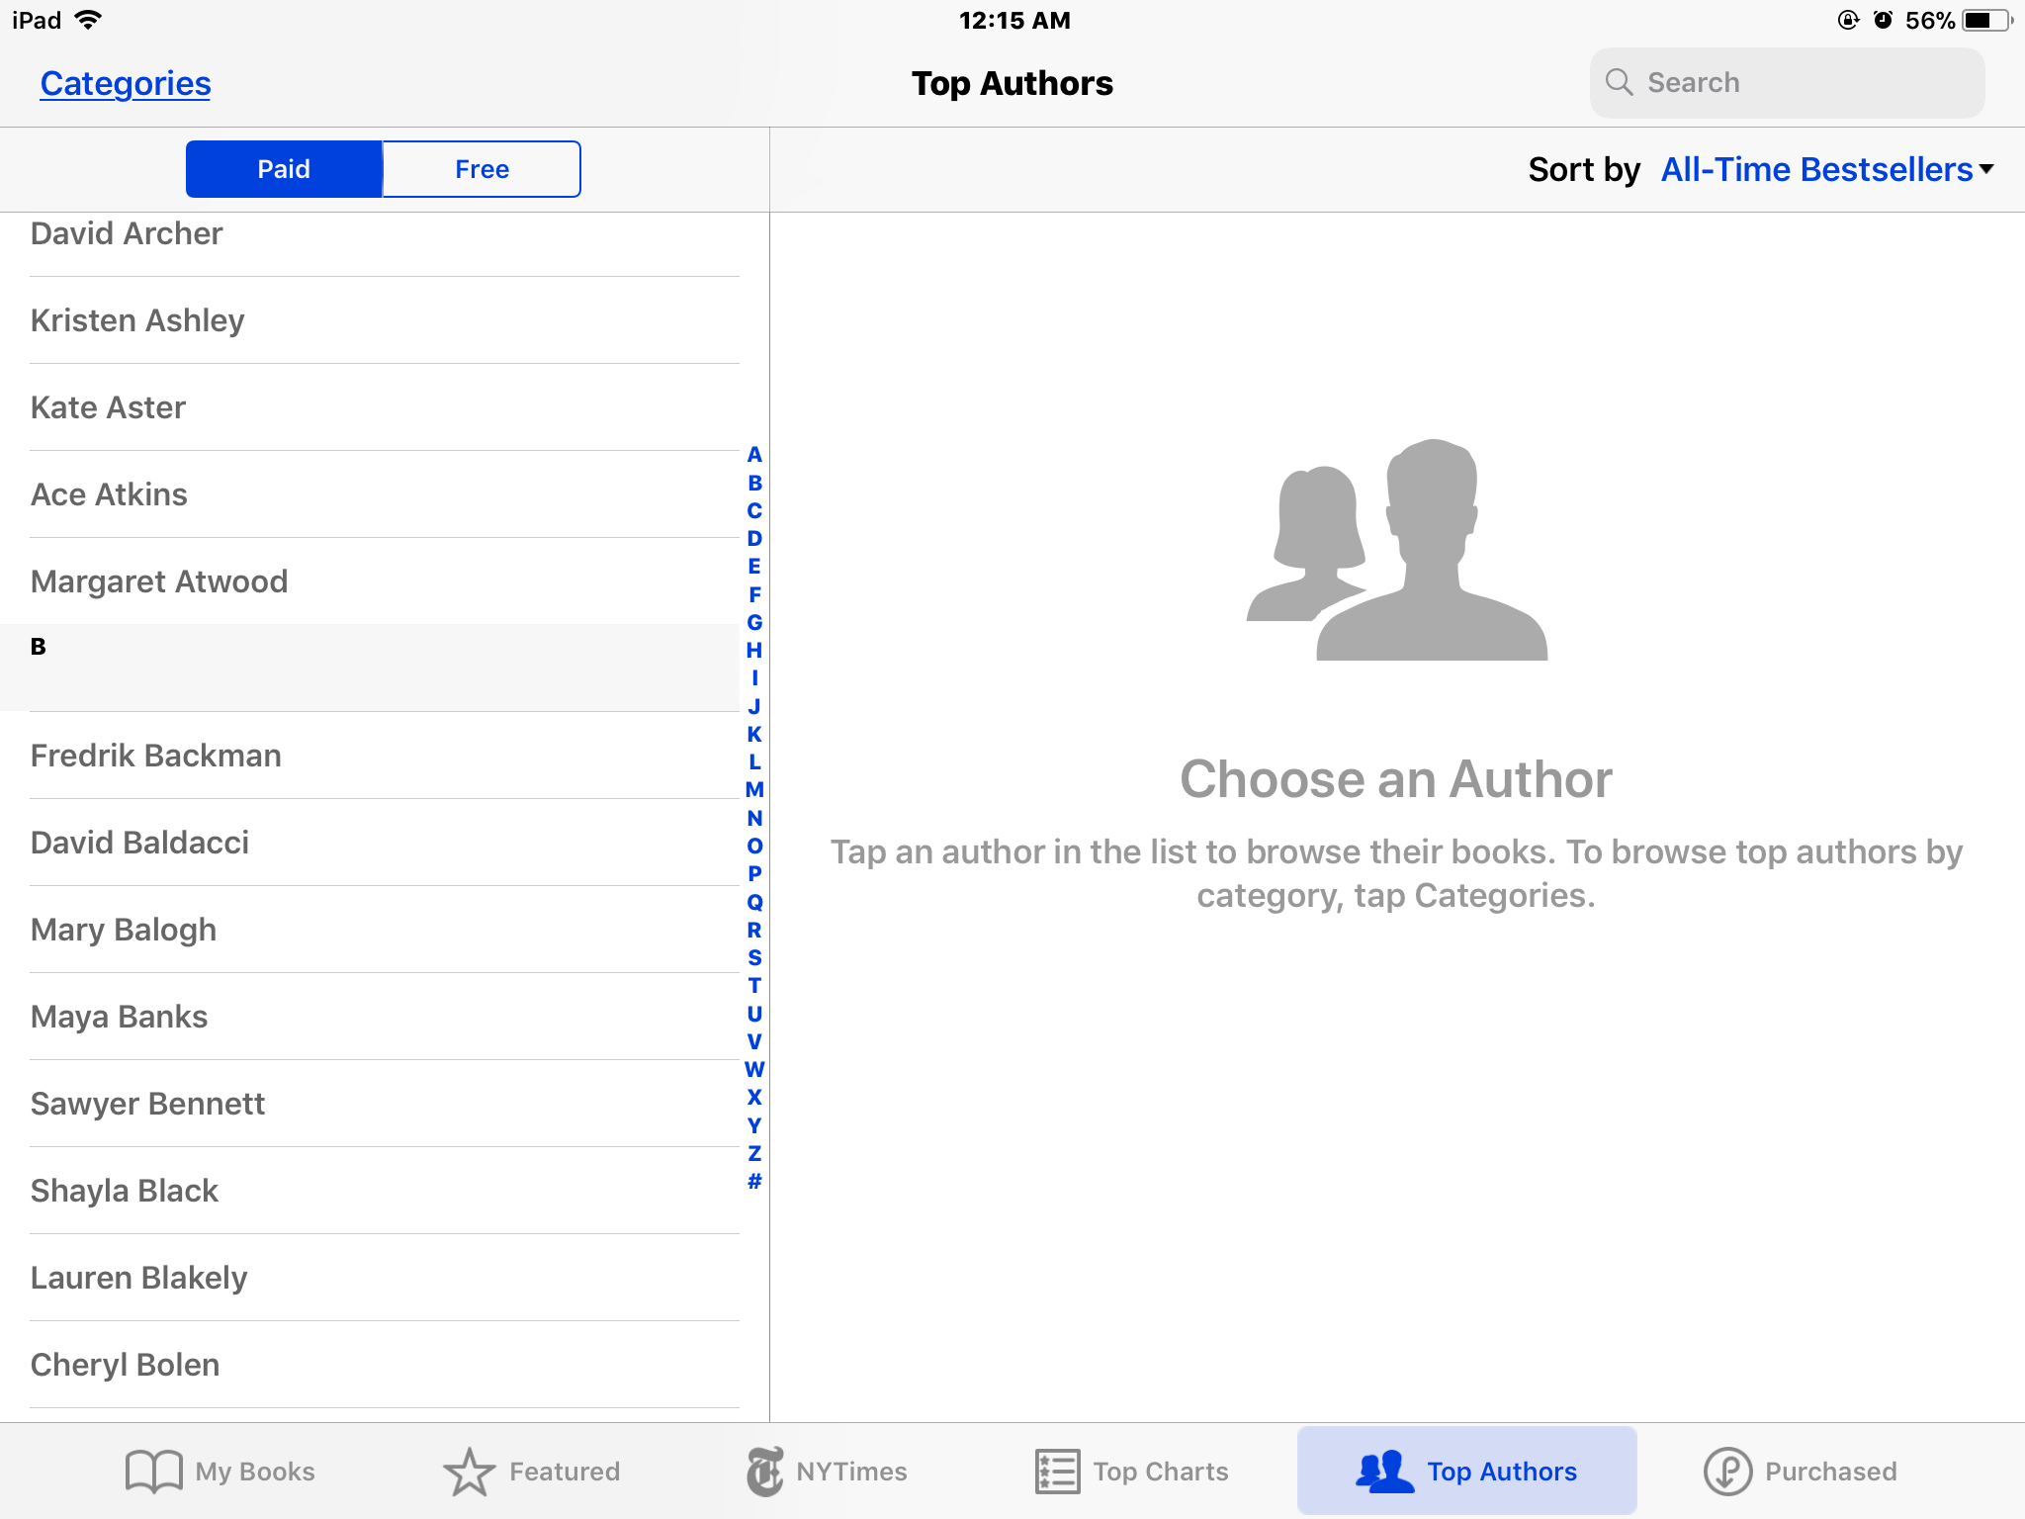Select author David Baldacci
2025x1519 pixels.
coord(139,843)
